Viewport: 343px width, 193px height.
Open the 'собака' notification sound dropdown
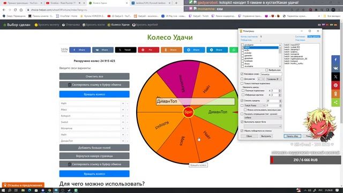(x=263, y=118)
